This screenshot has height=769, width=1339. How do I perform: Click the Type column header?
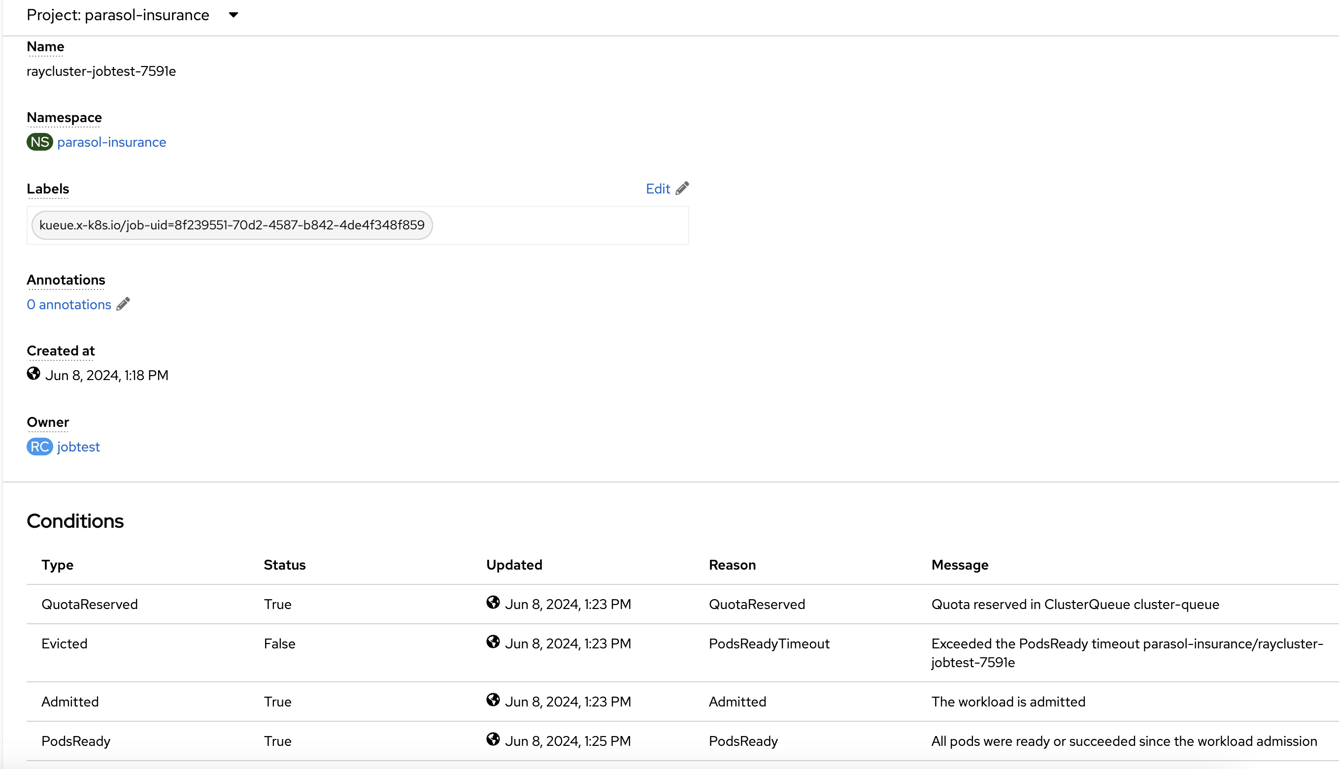coord(58,565)
